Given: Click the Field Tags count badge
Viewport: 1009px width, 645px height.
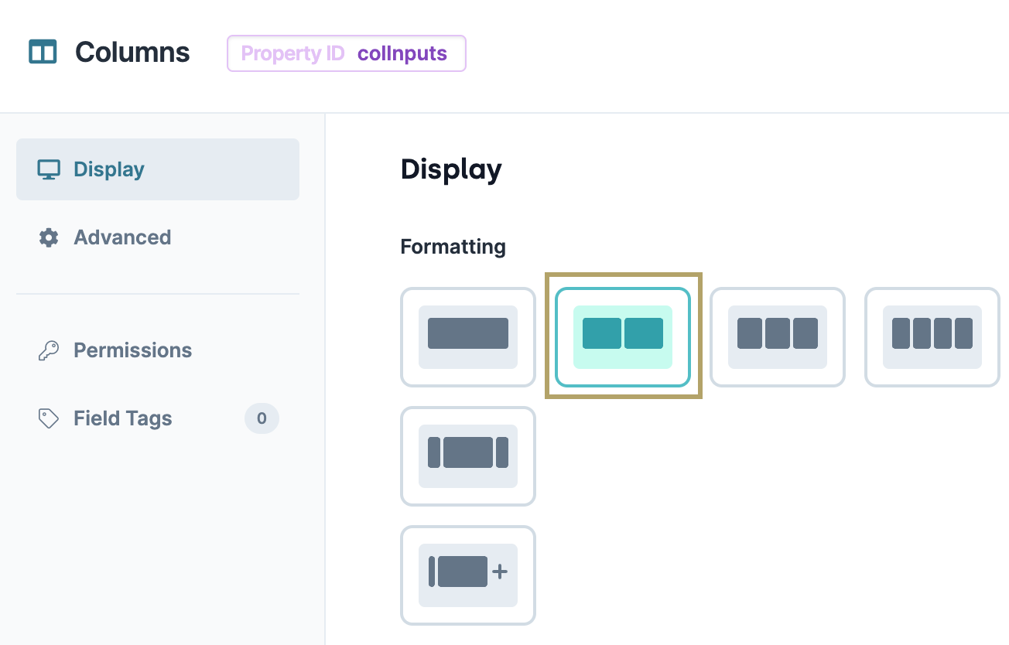Looking at the screenshot, I should coord(262,418).
